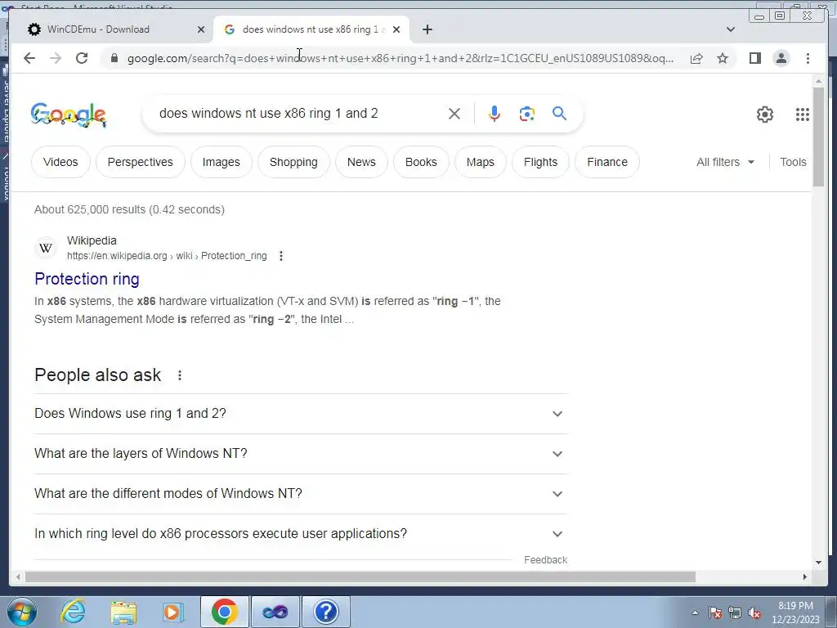Open Windows Media Player from taskbar
This screenshot has width=837, height=628.
(x=173, y=612)
